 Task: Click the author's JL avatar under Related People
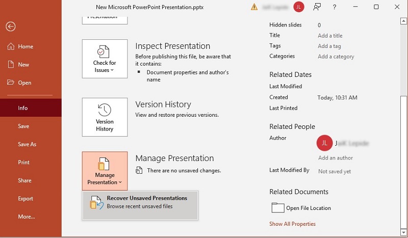tap(324, 143)
